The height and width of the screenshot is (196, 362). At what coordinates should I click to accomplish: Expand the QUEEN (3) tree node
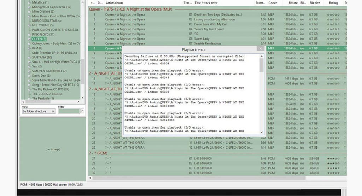(x=29, y=39)
